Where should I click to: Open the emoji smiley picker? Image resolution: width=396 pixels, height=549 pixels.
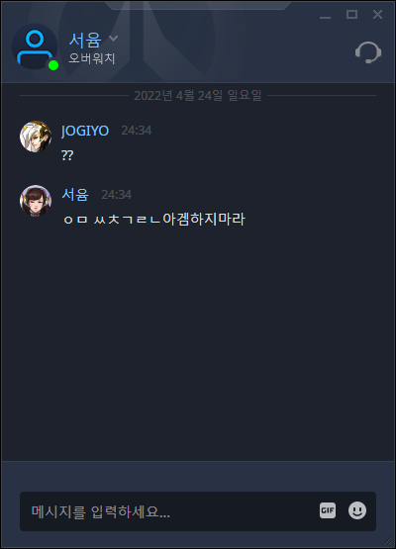click(357, 510)
